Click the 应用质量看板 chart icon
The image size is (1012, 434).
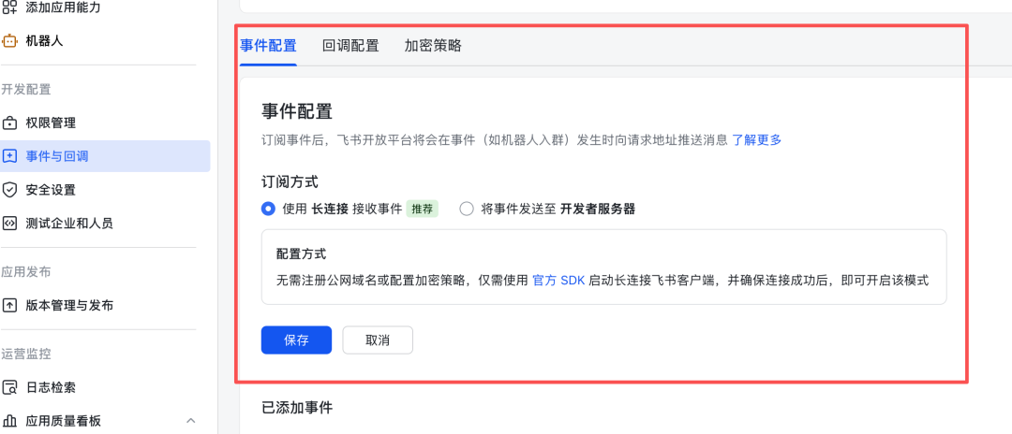[10, 421]
